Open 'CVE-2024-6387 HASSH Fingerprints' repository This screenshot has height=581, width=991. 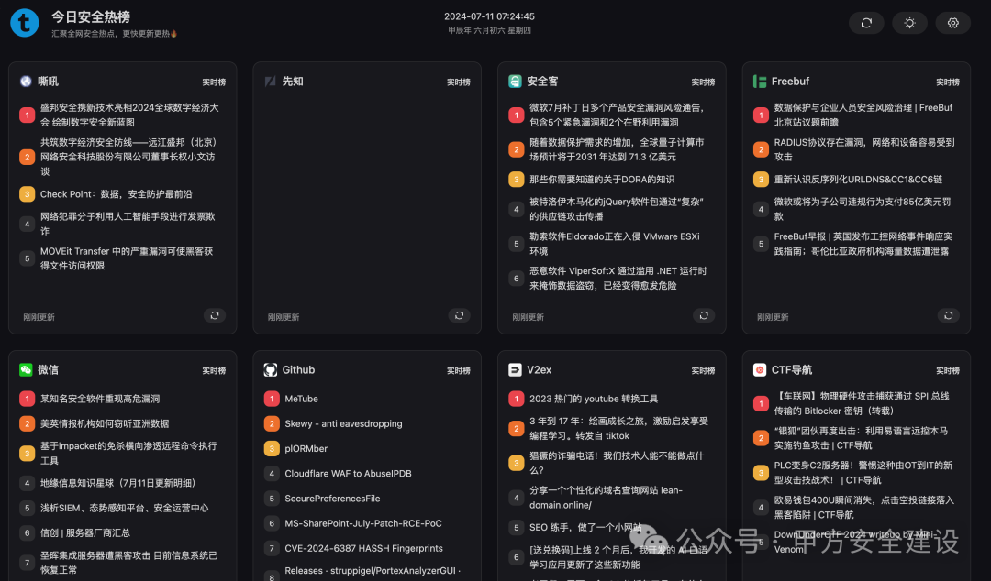(363, 548)
